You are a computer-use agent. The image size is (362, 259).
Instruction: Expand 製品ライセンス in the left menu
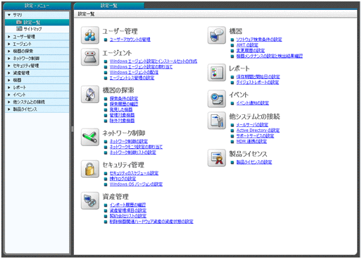(x=9, y=109)
